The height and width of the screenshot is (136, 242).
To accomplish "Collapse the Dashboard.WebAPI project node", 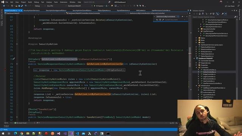I will coord(194,59).
